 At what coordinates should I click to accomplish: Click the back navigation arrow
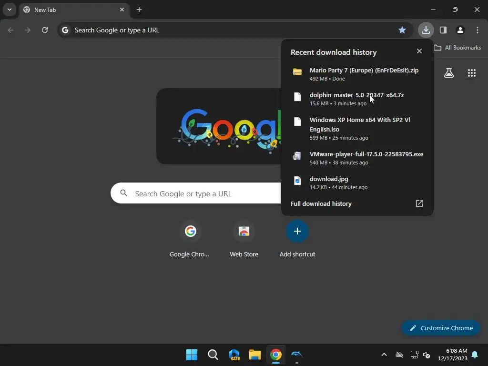(x=10, y=30)
